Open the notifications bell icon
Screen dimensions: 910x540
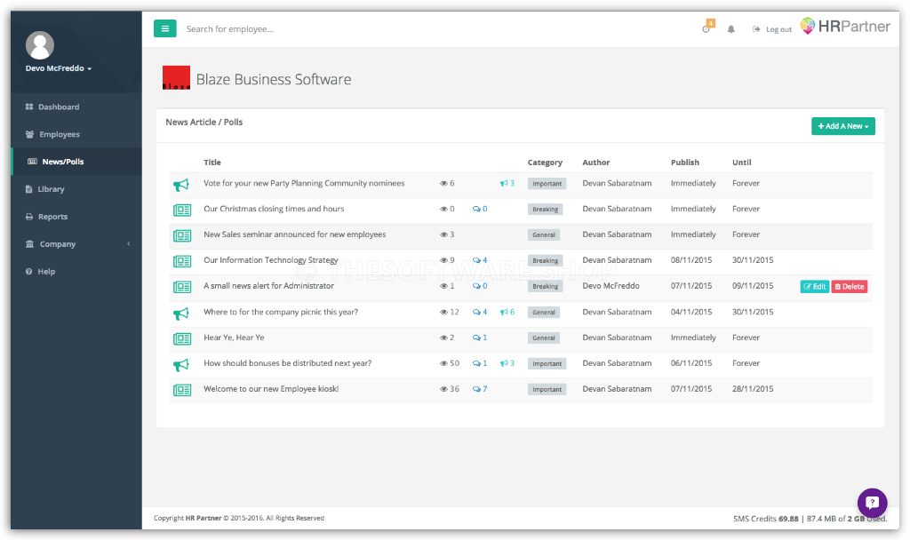(731, 29)
